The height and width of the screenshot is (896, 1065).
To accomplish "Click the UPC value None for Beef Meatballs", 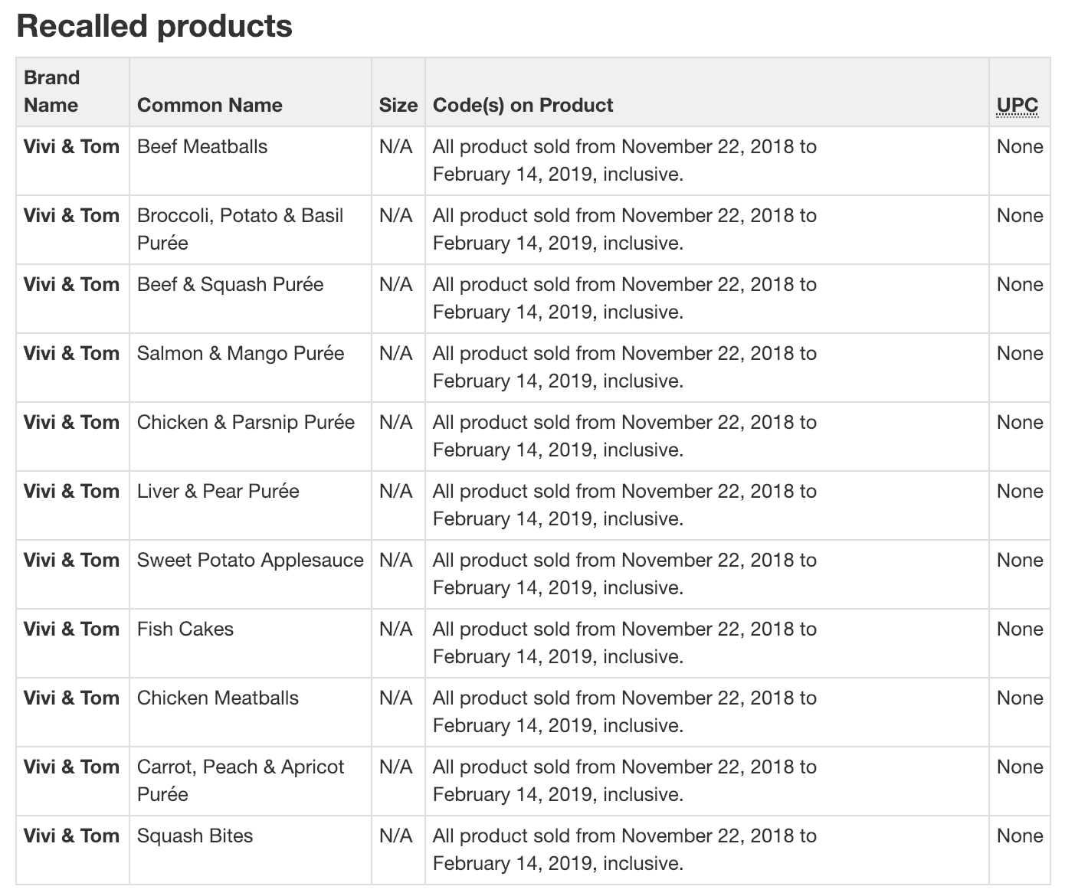I will coord(1020,146).
